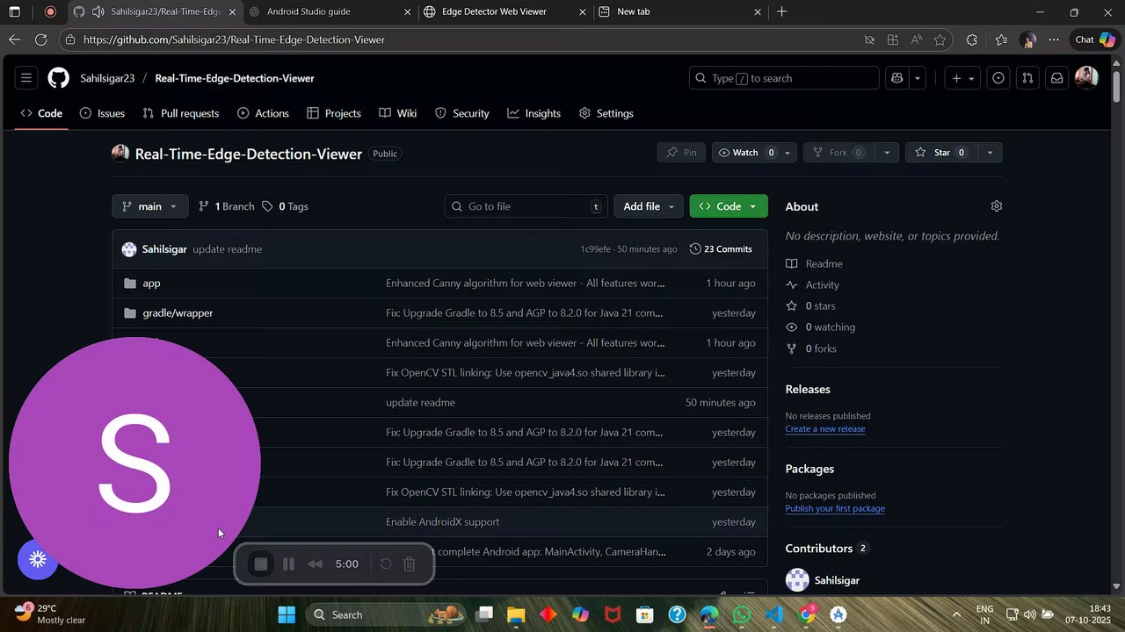Click the About section settings gear
1125x632 pixels.
tap(996, 206)
